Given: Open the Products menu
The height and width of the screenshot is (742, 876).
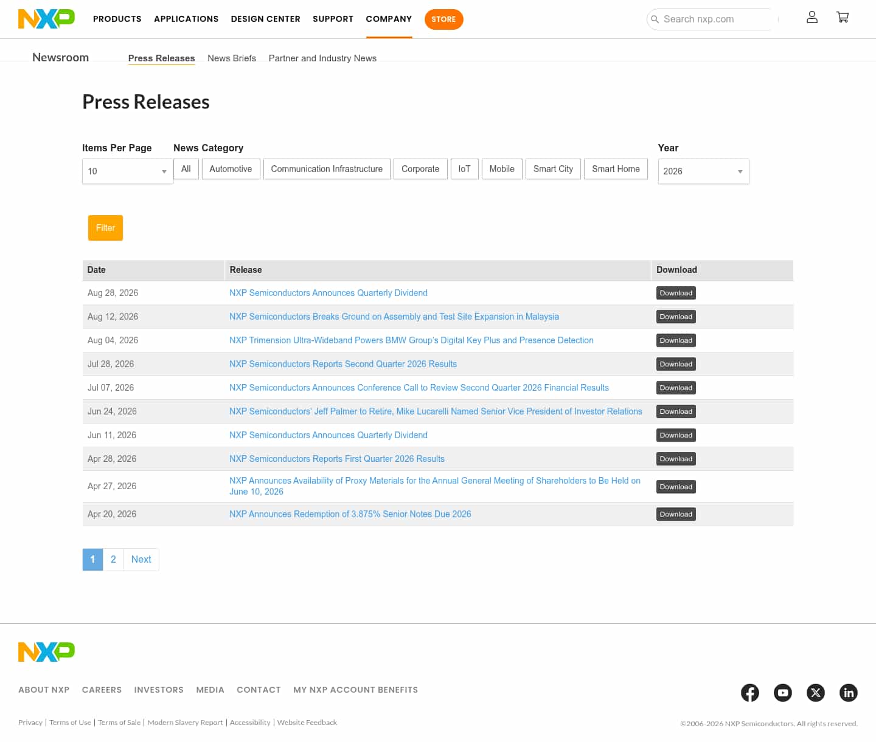Looking at the screenshot, I should click(x=117, y=19).
